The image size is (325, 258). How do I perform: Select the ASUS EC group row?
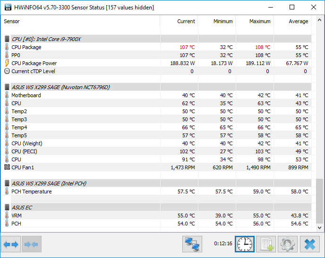pyautogui.click(x=156, y=207)
